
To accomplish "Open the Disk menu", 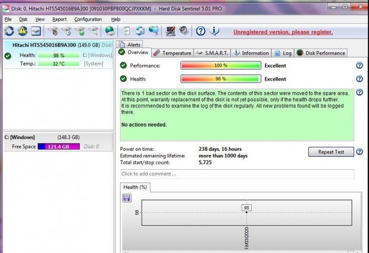I will 23,19.
